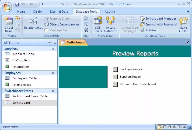The width and height of the screenshot is (192, 130).
Task: Select the rptEmployees report
Action: point(30,85)
